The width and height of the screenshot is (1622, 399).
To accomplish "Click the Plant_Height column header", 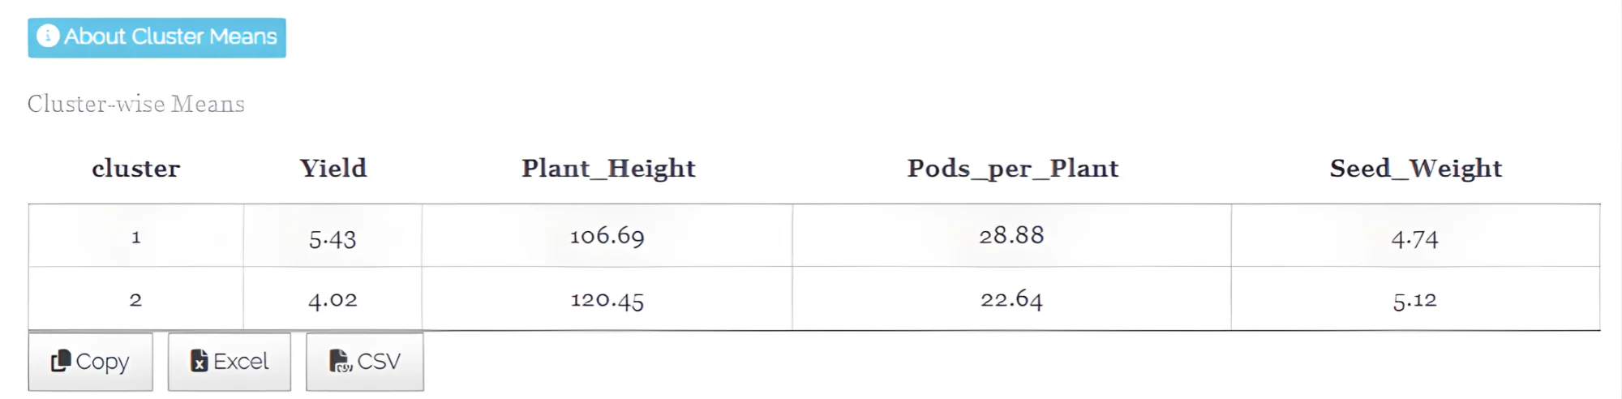I will [608, 169].
